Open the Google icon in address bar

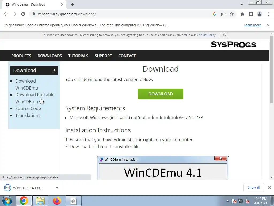click(x=215, y=14)
